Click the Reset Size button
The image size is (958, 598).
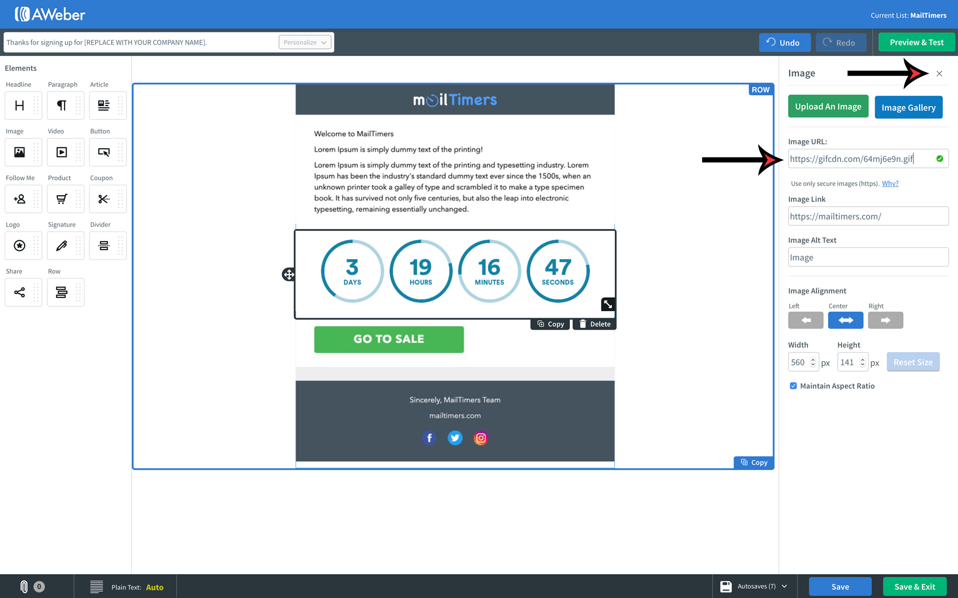point(913,362)
